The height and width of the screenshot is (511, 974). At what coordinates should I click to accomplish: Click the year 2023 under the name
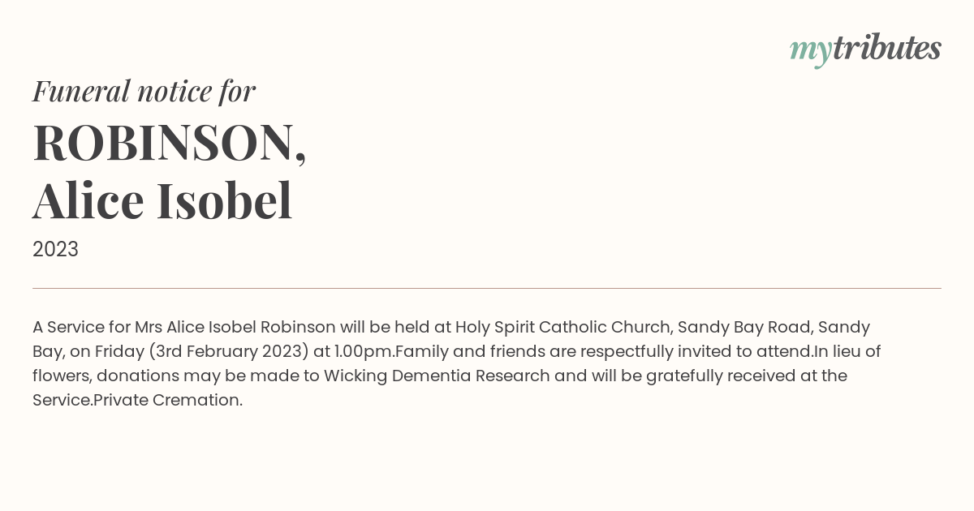55,249
